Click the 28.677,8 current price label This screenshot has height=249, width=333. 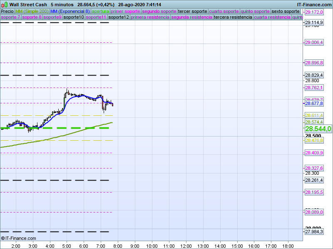(314, 103)
